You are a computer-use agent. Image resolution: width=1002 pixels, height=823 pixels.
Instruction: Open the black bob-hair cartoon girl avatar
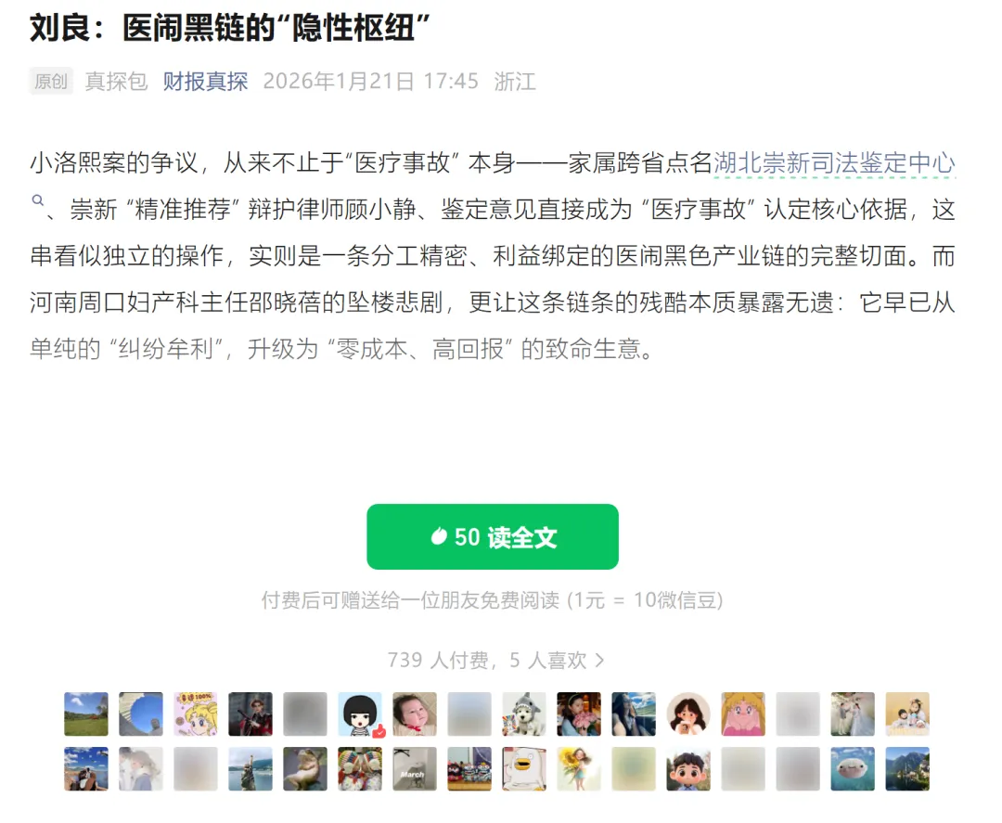(x=360, y=714)
